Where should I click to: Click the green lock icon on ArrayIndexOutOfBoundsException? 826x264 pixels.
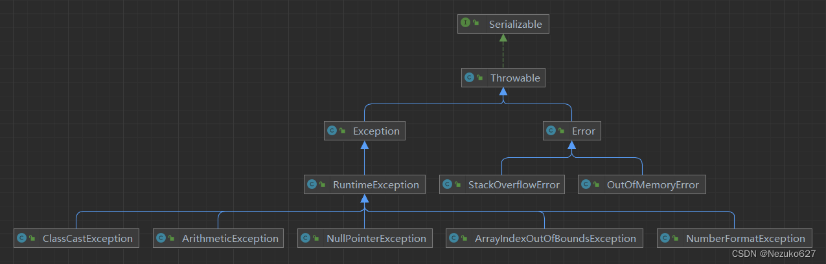tap(465, 239)
